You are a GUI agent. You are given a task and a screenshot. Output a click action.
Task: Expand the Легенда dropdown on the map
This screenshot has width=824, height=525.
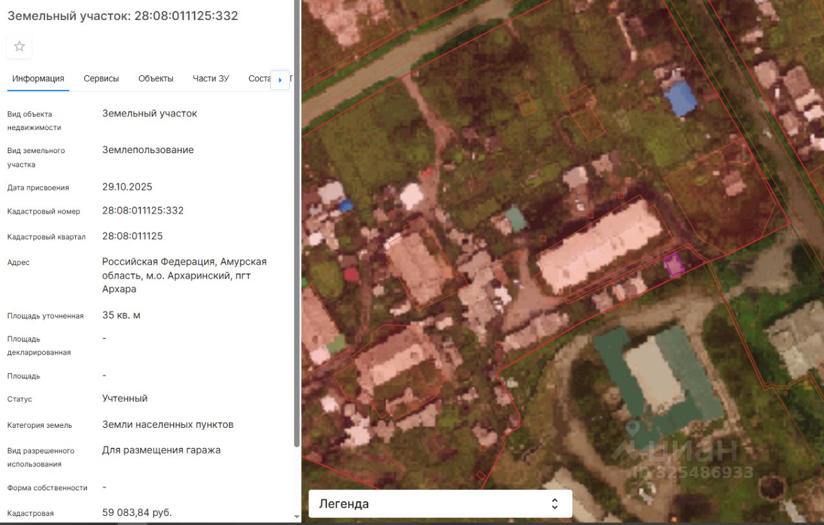click(x=440, y=504)
